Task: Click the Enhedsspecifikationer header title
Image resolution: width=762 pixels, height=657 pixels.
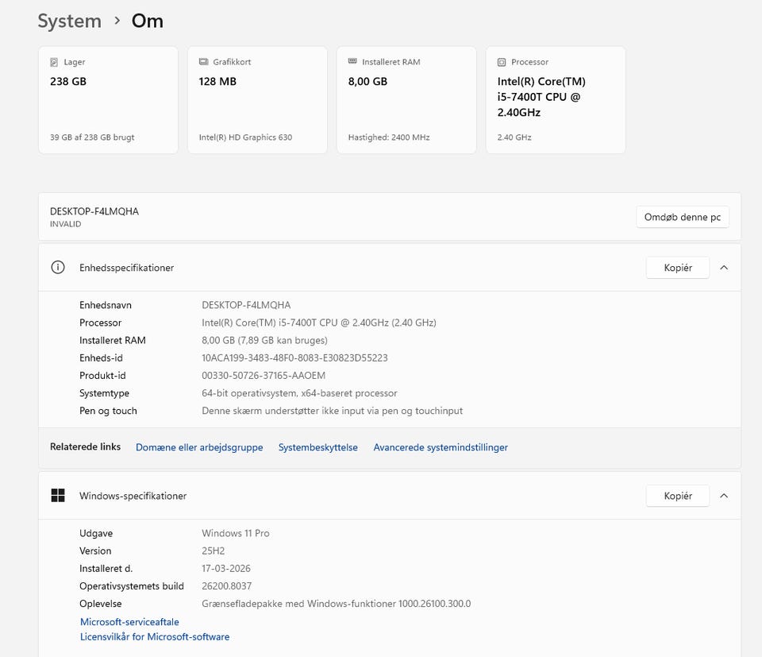Action: click(126, 268)
